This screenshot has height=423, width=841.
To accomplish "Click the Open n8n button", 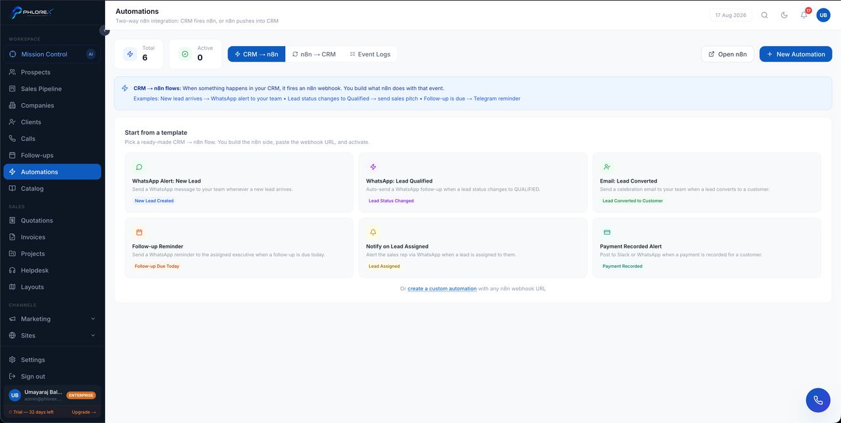I will pyautogui.click(x=727, y=54).
